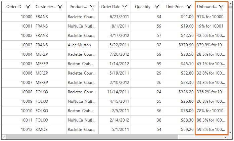Open the Customer column filter icon
234x141 pixels.
60,7
